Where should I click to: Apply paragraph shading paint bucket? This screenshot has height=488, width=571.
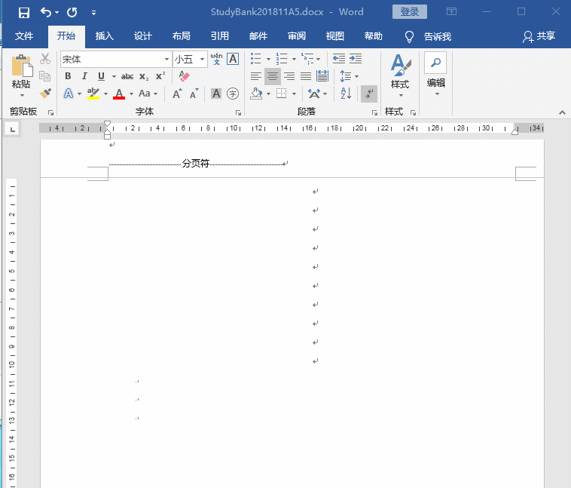(256, 94)
